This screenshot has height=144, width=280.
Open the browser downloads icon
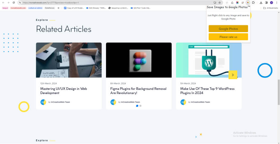click(261, 2)
